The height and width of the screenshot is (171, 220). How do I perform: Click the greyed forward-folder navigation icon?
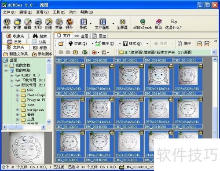point(68,52)
